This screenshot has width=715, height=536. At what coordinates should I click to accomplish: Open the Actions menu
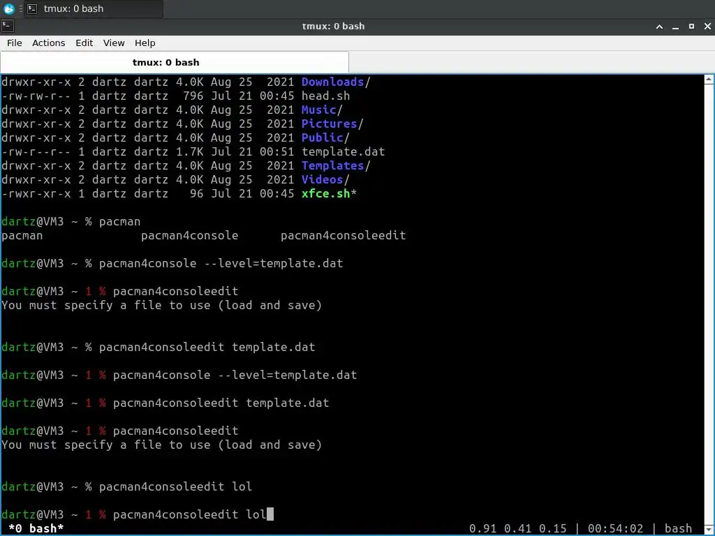pyautogui.click(x=48, y=43)
